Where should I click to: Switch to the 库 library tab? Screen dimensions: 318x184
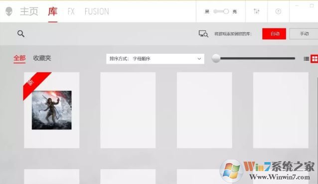coord(53,11)
